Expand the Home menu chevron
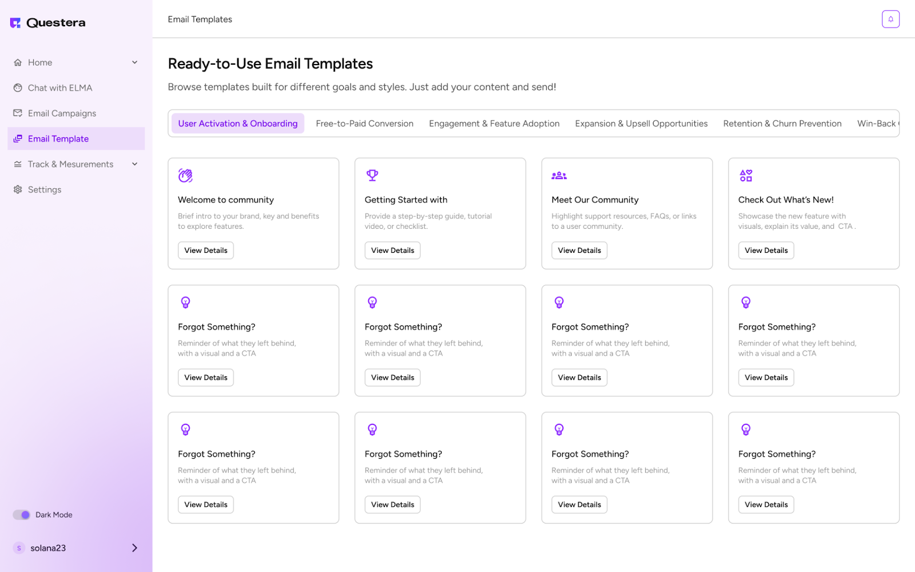 [135, 62]
